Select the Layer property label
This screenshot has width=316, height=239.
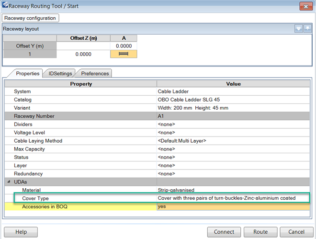coord(21,165)
